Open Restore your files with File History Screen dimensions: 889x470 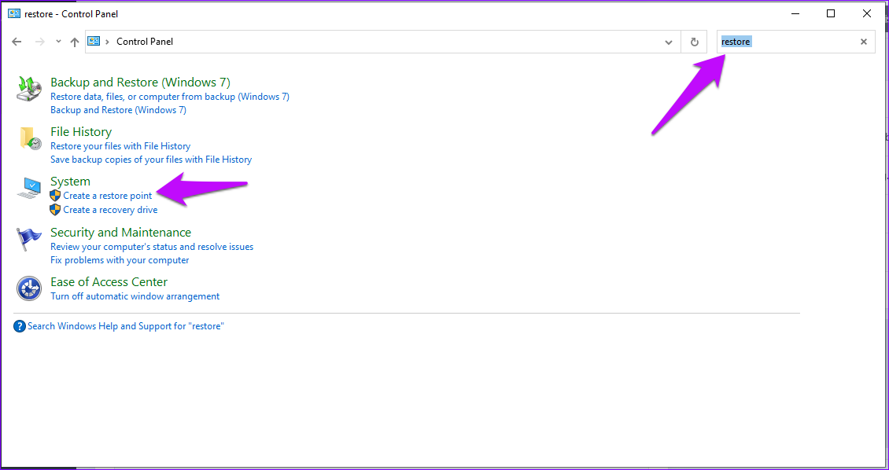tap(120, 146)
